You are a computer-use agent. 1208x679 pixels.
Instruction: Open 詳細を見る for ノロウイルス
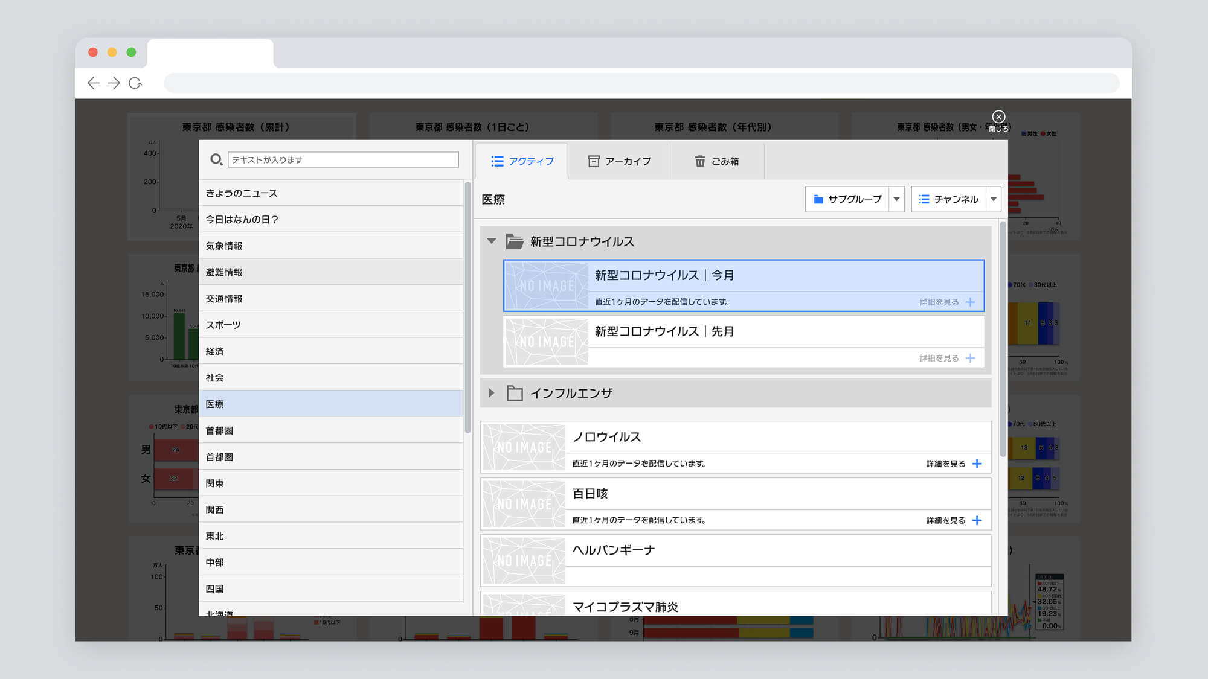point(946,464)
